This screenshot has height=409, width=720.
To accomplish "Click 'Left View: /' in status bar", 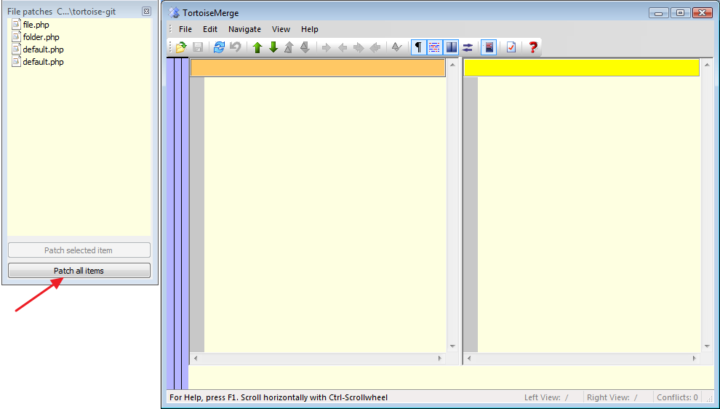I will tap(546, 397).
